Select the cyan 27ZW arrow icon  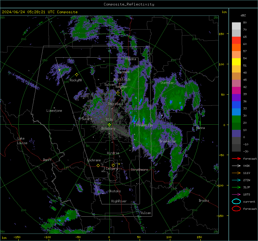click(236, 180)
